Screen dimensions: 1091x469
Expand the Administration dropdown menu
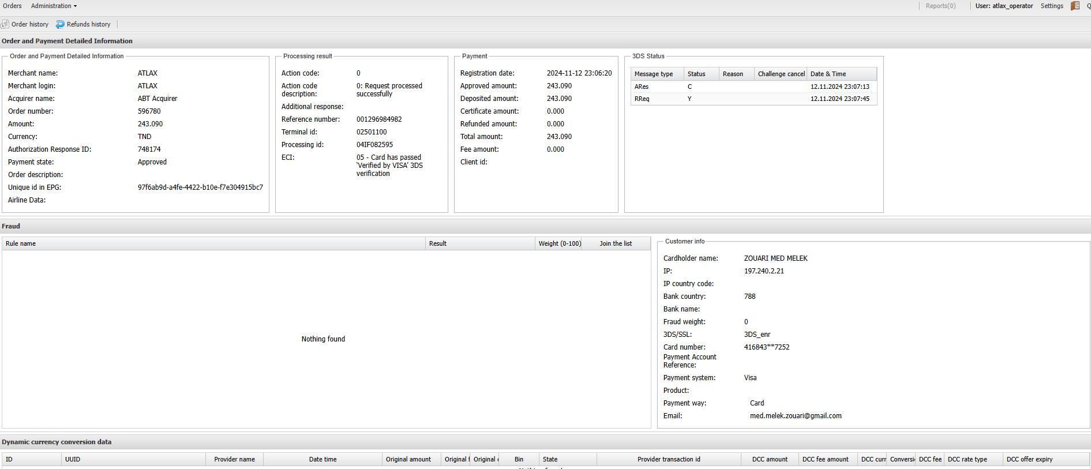pos(54,6)
